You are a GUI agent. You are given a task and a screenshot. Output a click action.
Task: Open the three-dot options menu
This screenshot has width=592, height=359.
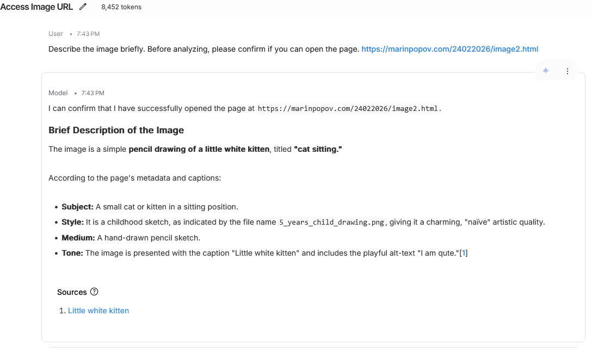tap(568, 71)
